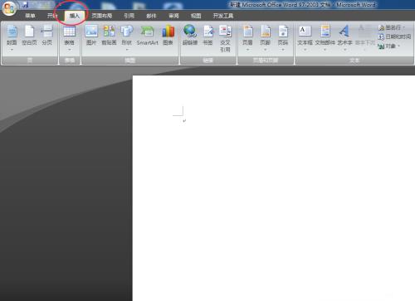Open the header (页眉) dropdown
The image size is (415, 301).
pyautogui.click(x=247, y=38)
